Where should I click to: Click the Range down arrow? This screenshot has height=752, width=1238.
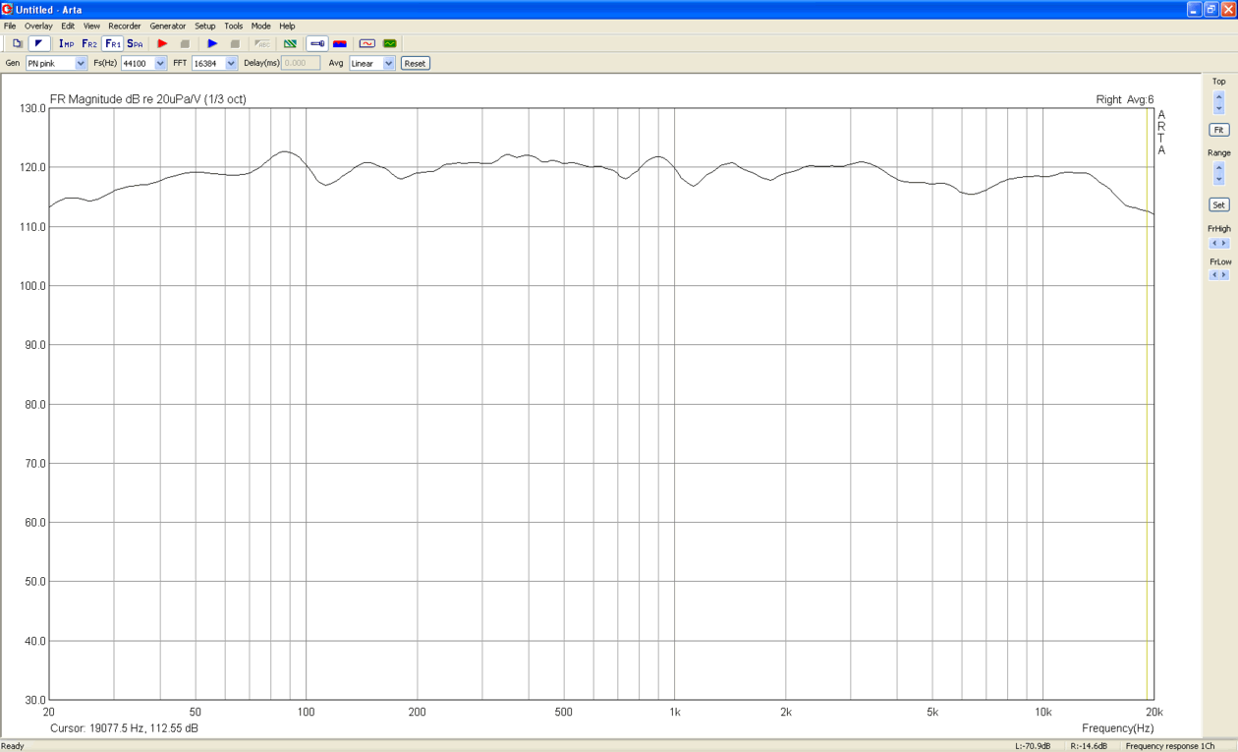pyautogui.click(x=1218, y=179)
